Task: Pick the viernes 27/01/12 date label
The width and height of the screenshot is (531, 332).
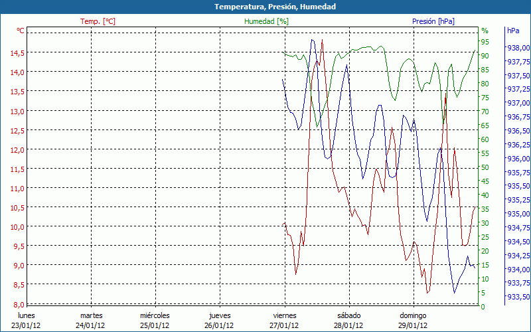Action: click(285, 320)
